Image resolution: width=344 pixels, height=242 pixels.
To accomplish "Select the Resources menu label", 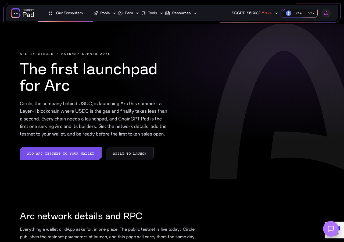I will tap(181, 13).
